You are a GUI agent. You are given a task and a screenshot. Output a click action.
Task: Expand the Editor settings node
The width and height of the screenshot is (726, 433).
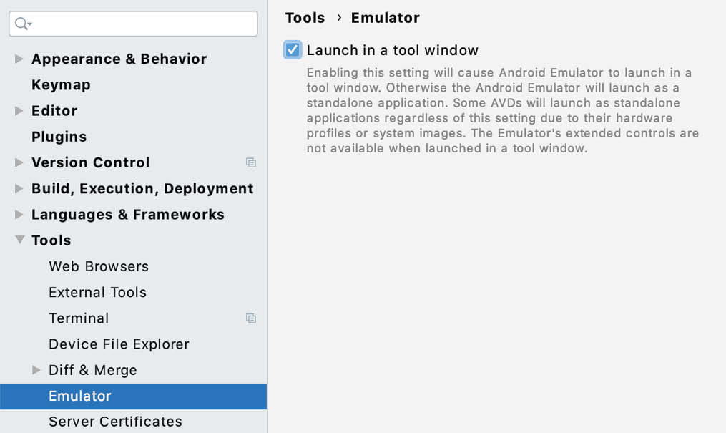click(19, 111)
